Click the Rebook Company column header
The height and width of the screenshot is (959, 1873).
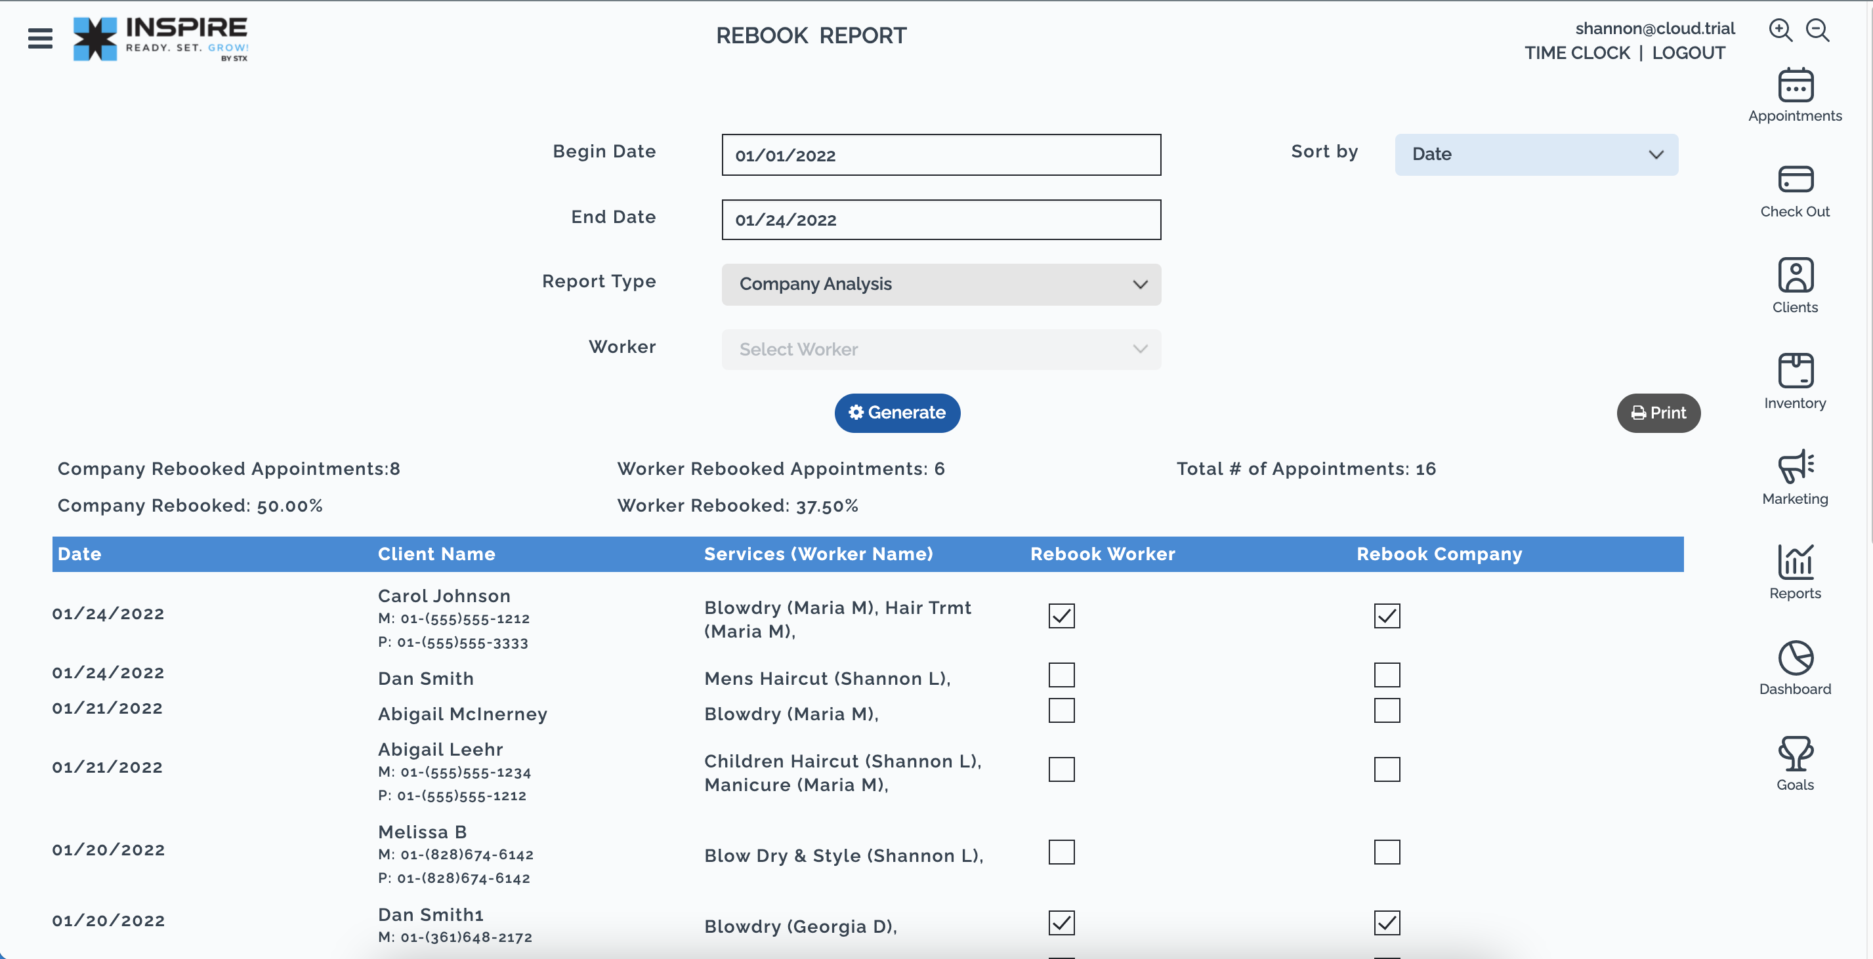[1439, 554]
